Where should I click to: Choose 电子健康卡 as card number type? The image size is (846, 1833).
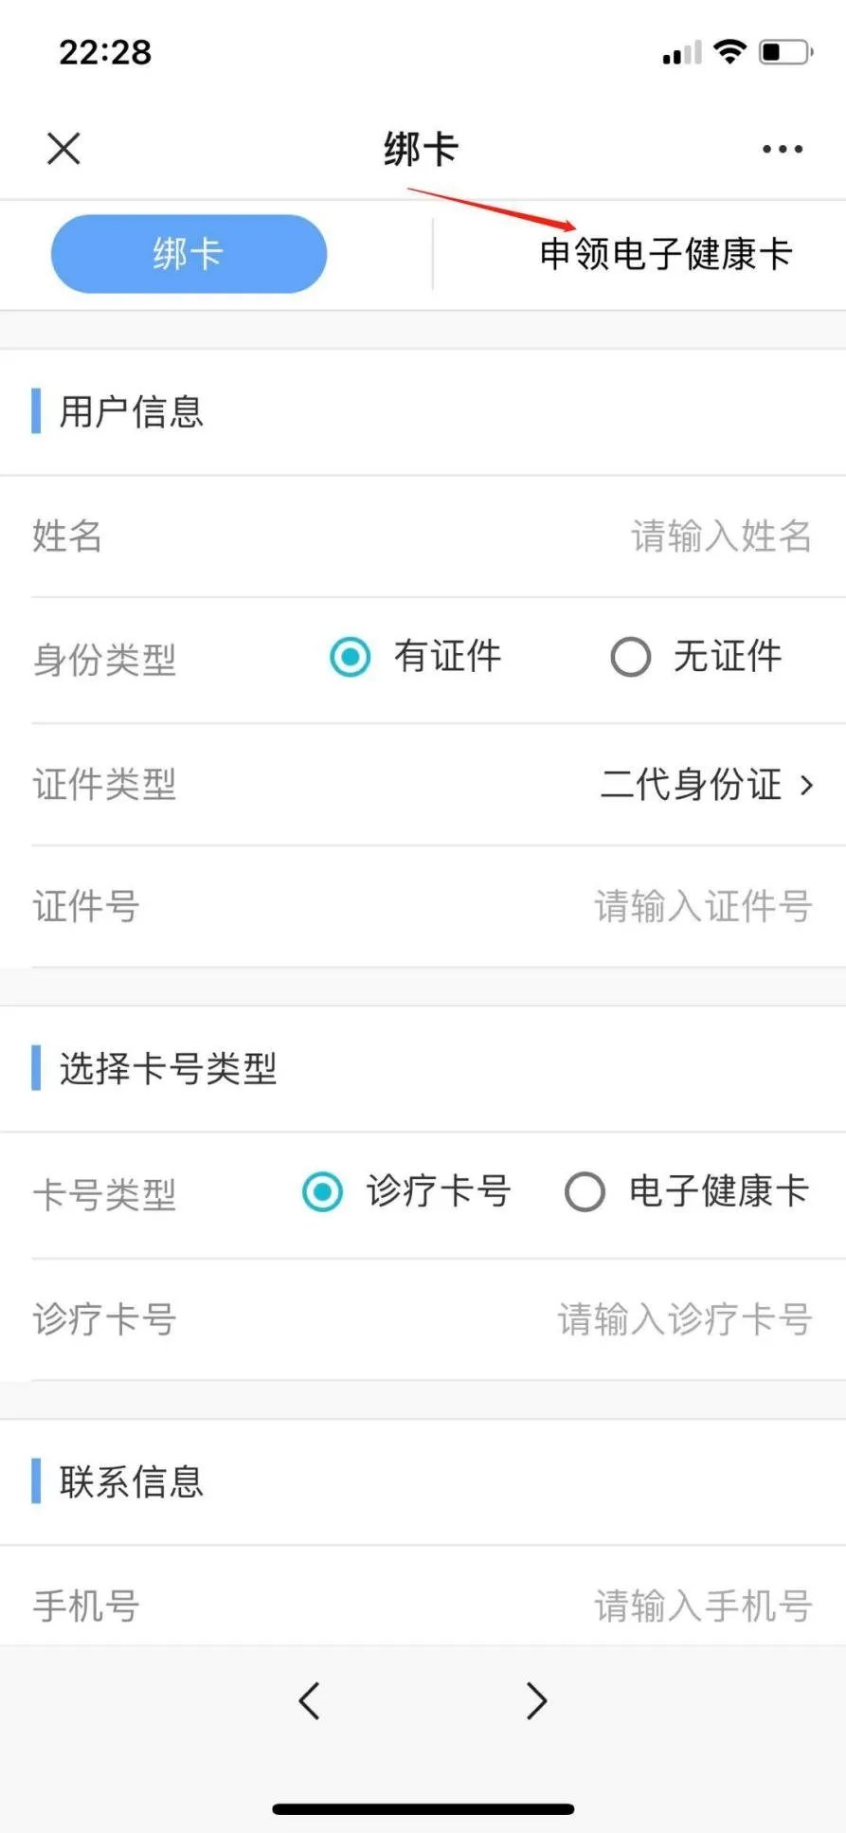coord(585,1191)
